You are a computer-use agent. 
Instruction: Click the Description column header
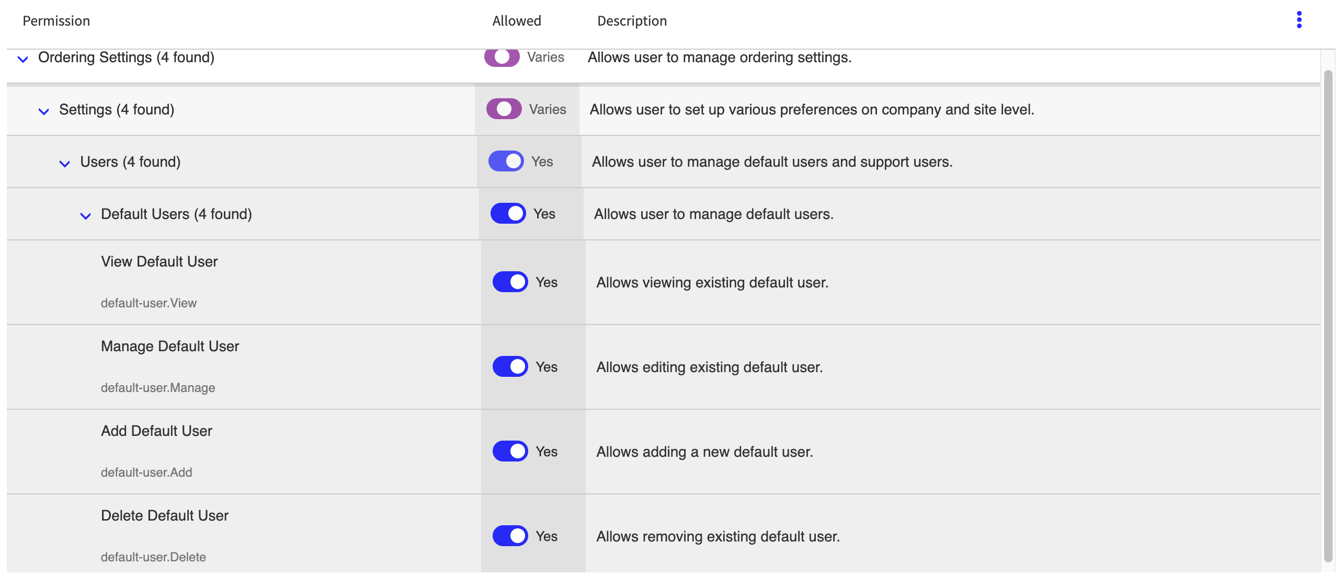click(x=632, y=21)
